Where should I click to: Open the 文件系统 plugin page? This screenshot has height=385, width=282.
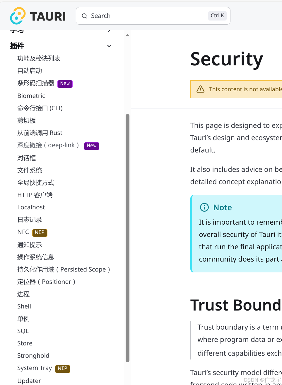coord(30,170)
